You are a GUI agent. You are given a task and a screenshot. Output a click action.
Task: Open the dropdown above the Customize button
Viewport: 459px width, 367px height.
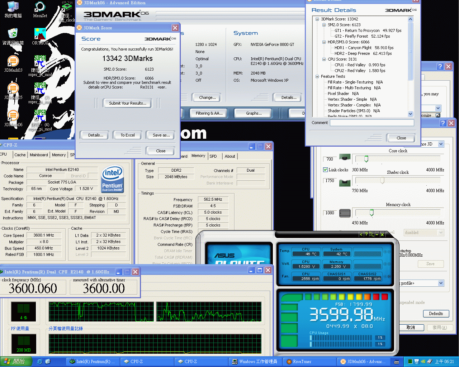click(438, 108)
